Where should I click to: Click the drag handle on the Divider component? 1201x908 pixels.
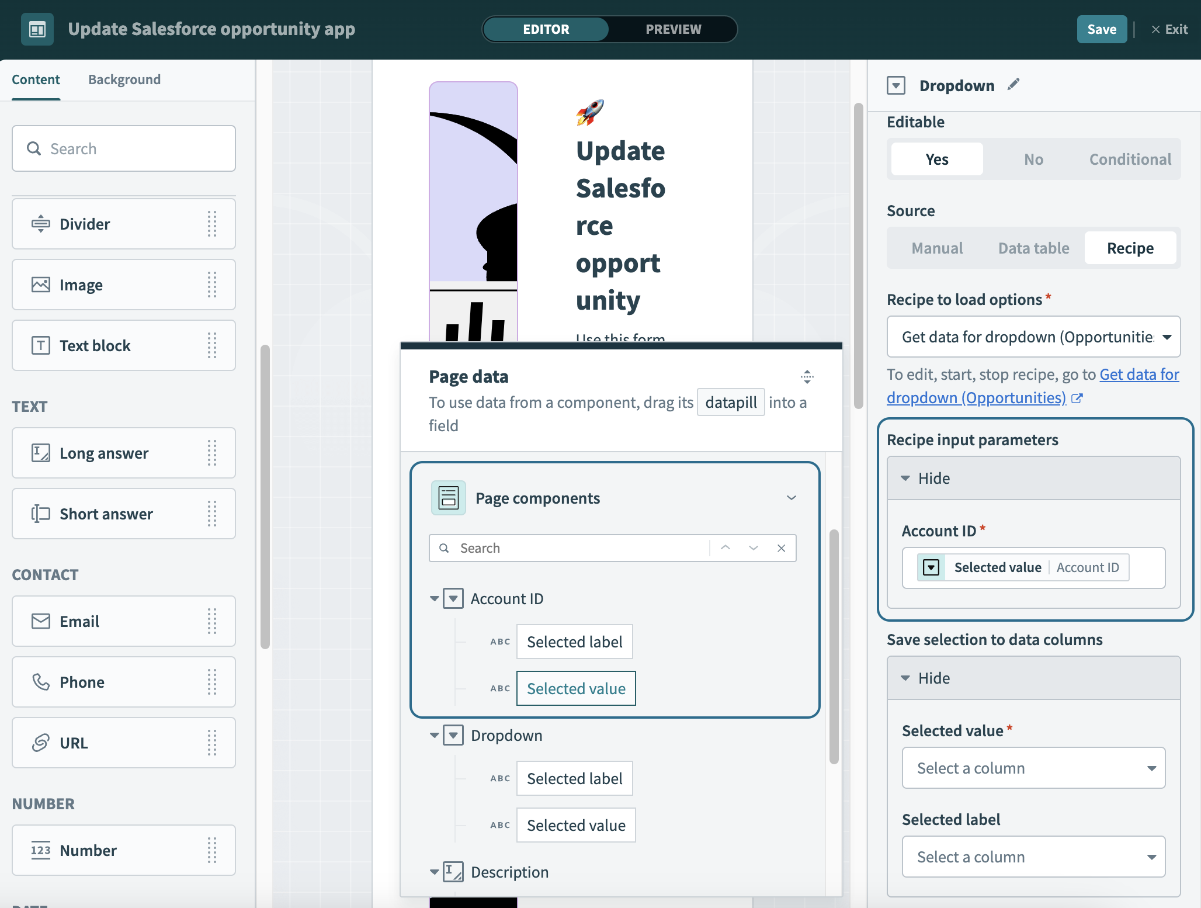212,224
